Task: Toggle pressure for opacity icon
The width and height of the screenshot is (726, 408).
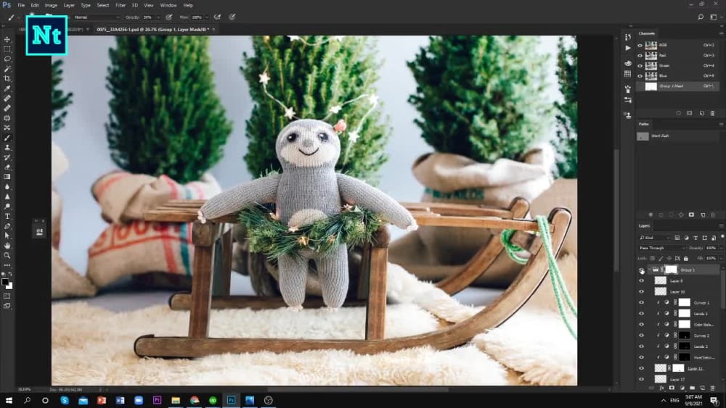Action: (169, 17)
